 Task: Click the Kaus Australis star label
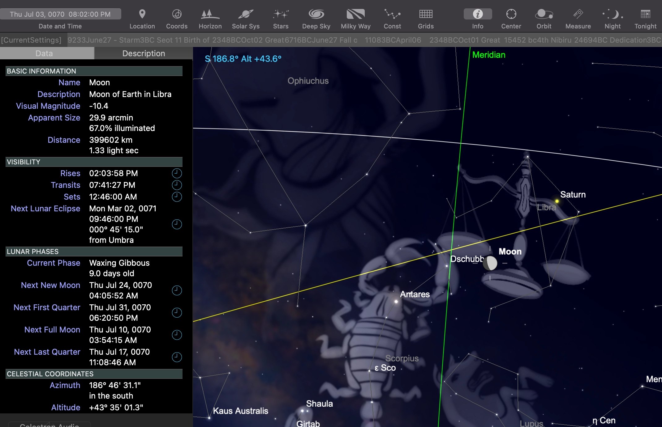pyautogui.click(x=240, y=411)
